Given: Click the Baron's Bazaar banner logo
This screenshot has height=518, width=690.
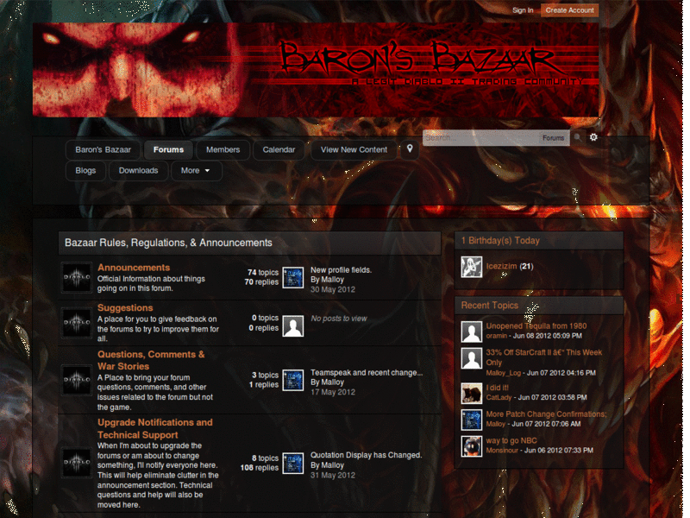Looking at the screenshot, I should point(316,70).
